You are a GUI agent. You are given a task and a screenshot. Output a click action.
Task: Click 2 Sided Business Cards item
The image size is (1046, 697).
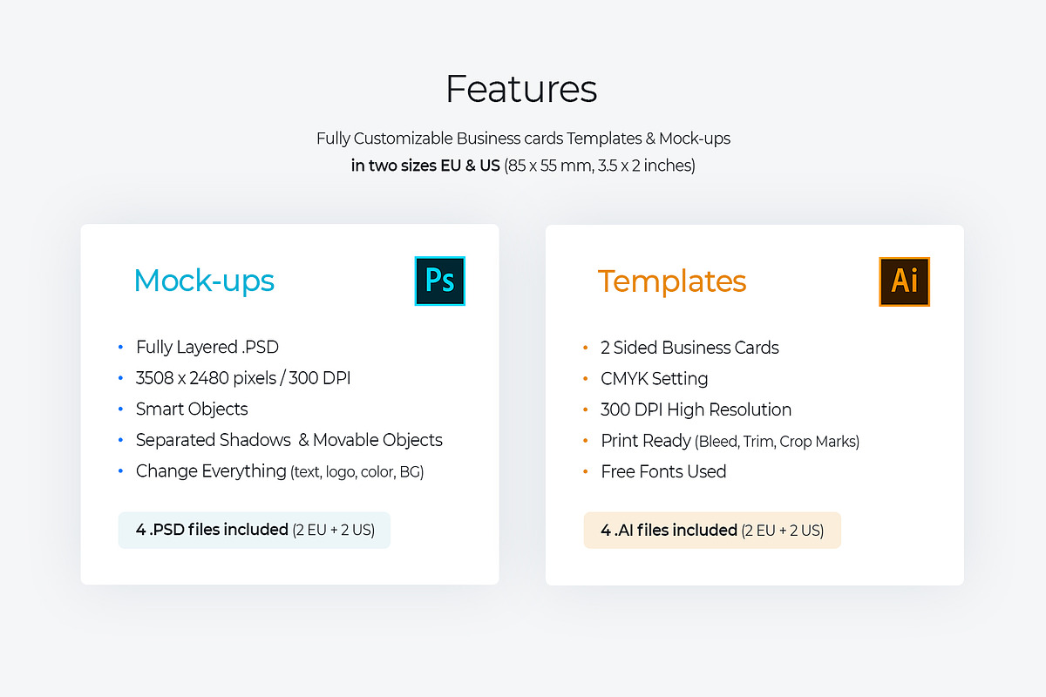(x=689, y=348)
